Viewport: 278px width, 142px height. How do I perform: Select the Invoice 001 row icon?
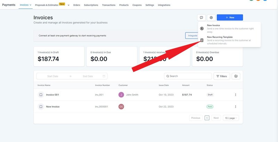(41, 95)
